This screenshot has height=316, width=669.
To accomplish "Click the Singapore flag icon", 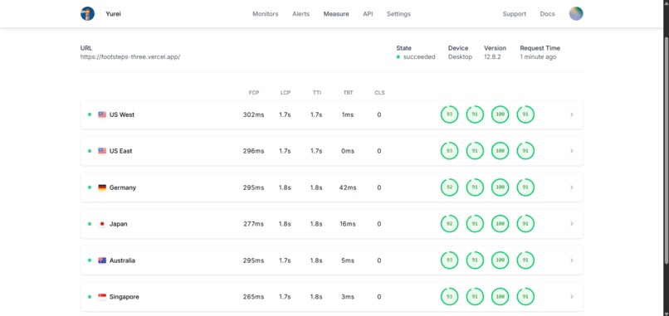I will (102, 297).
